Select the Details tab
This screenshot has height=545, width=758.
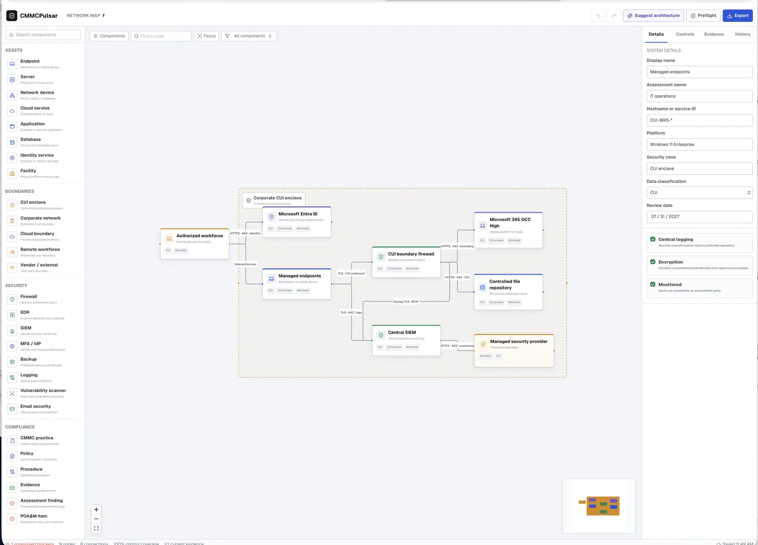pos(656,35)
